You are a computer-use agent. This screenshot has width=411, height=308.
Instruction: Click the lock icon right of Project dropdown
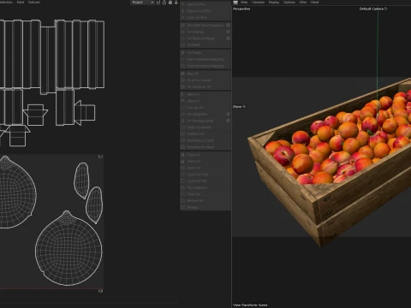point(164,3)
